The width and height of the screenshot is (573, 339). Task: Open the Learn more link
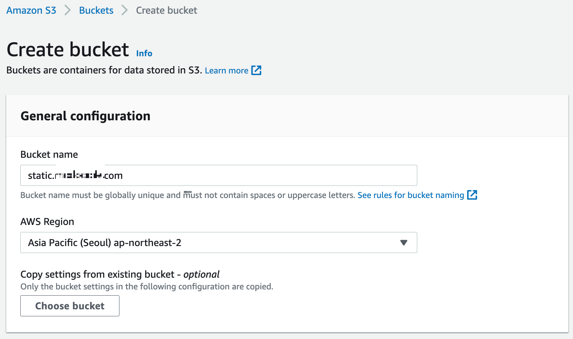[226, 71]
